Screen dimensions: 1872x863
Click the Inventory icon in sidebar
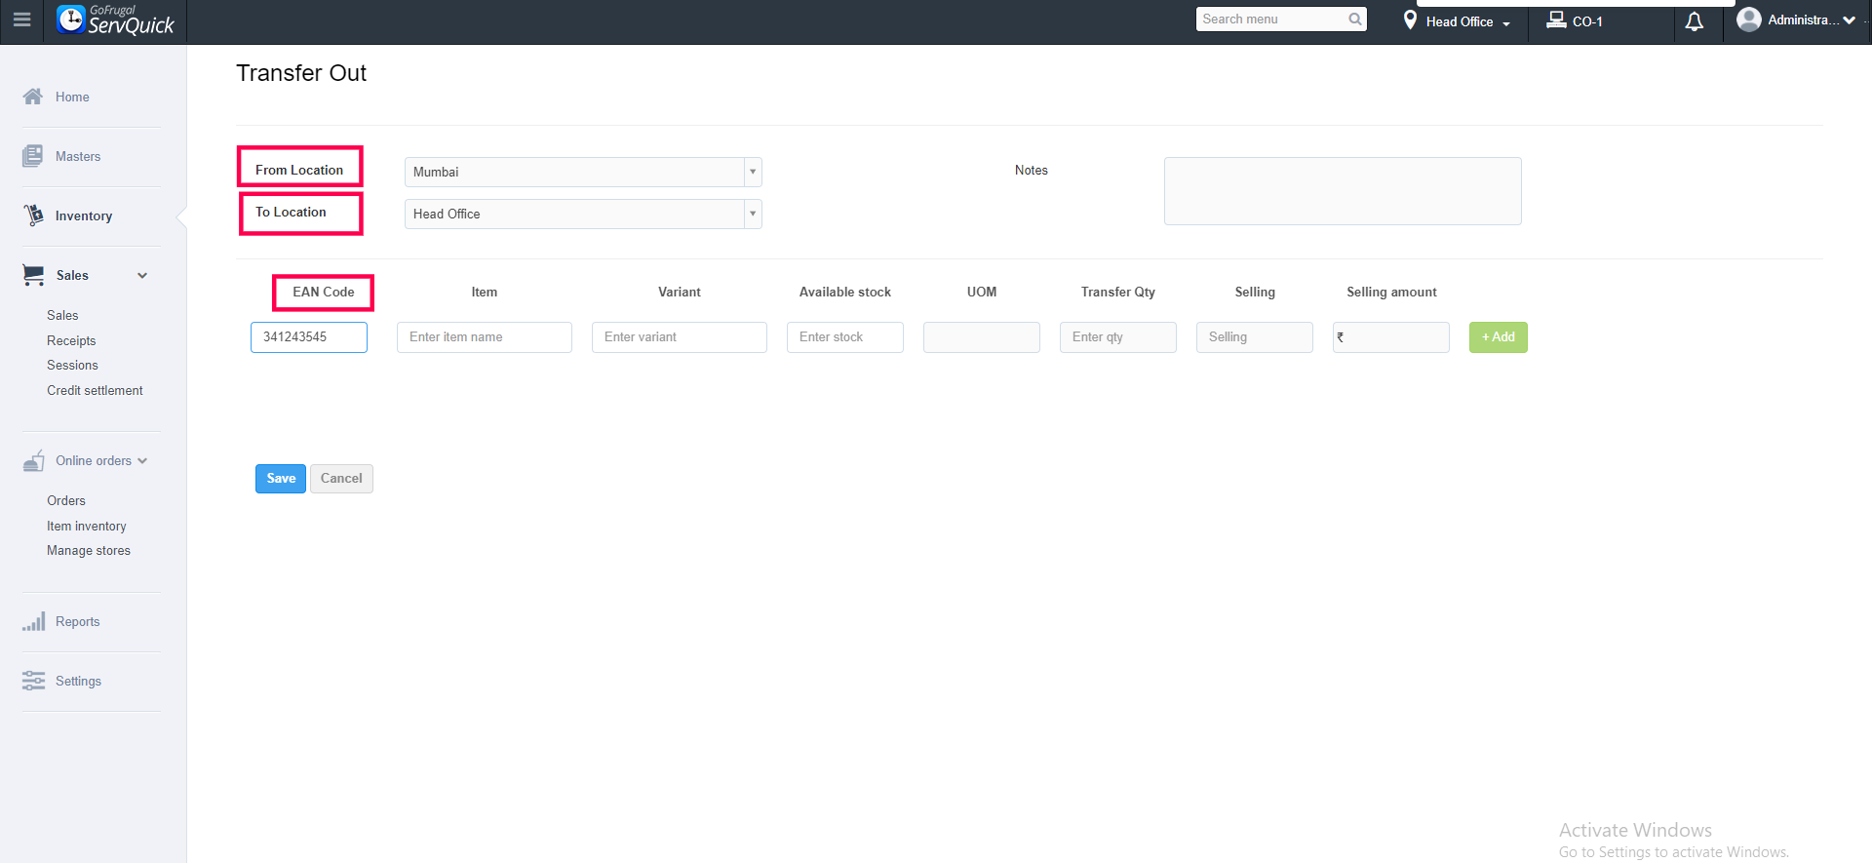[33, 216]
